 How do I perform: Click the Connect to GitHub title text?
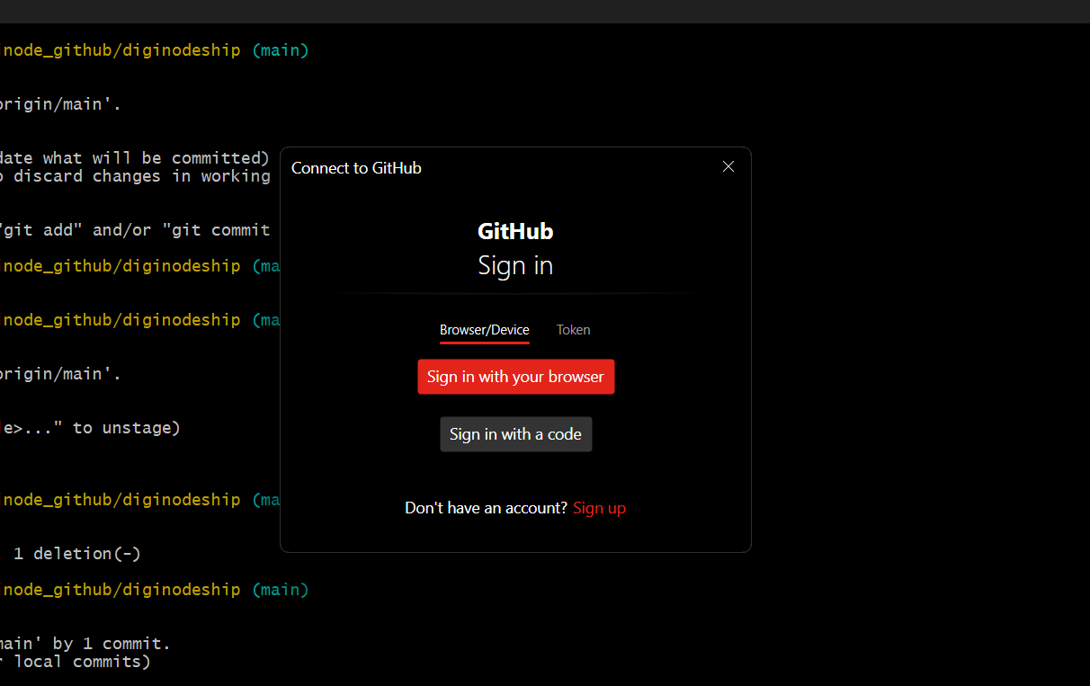point(356,167)
